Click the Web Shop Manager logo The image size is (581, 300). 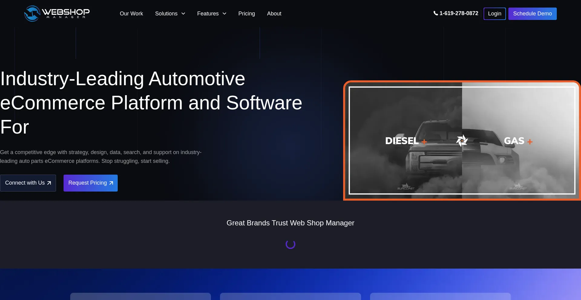[57, 14]
